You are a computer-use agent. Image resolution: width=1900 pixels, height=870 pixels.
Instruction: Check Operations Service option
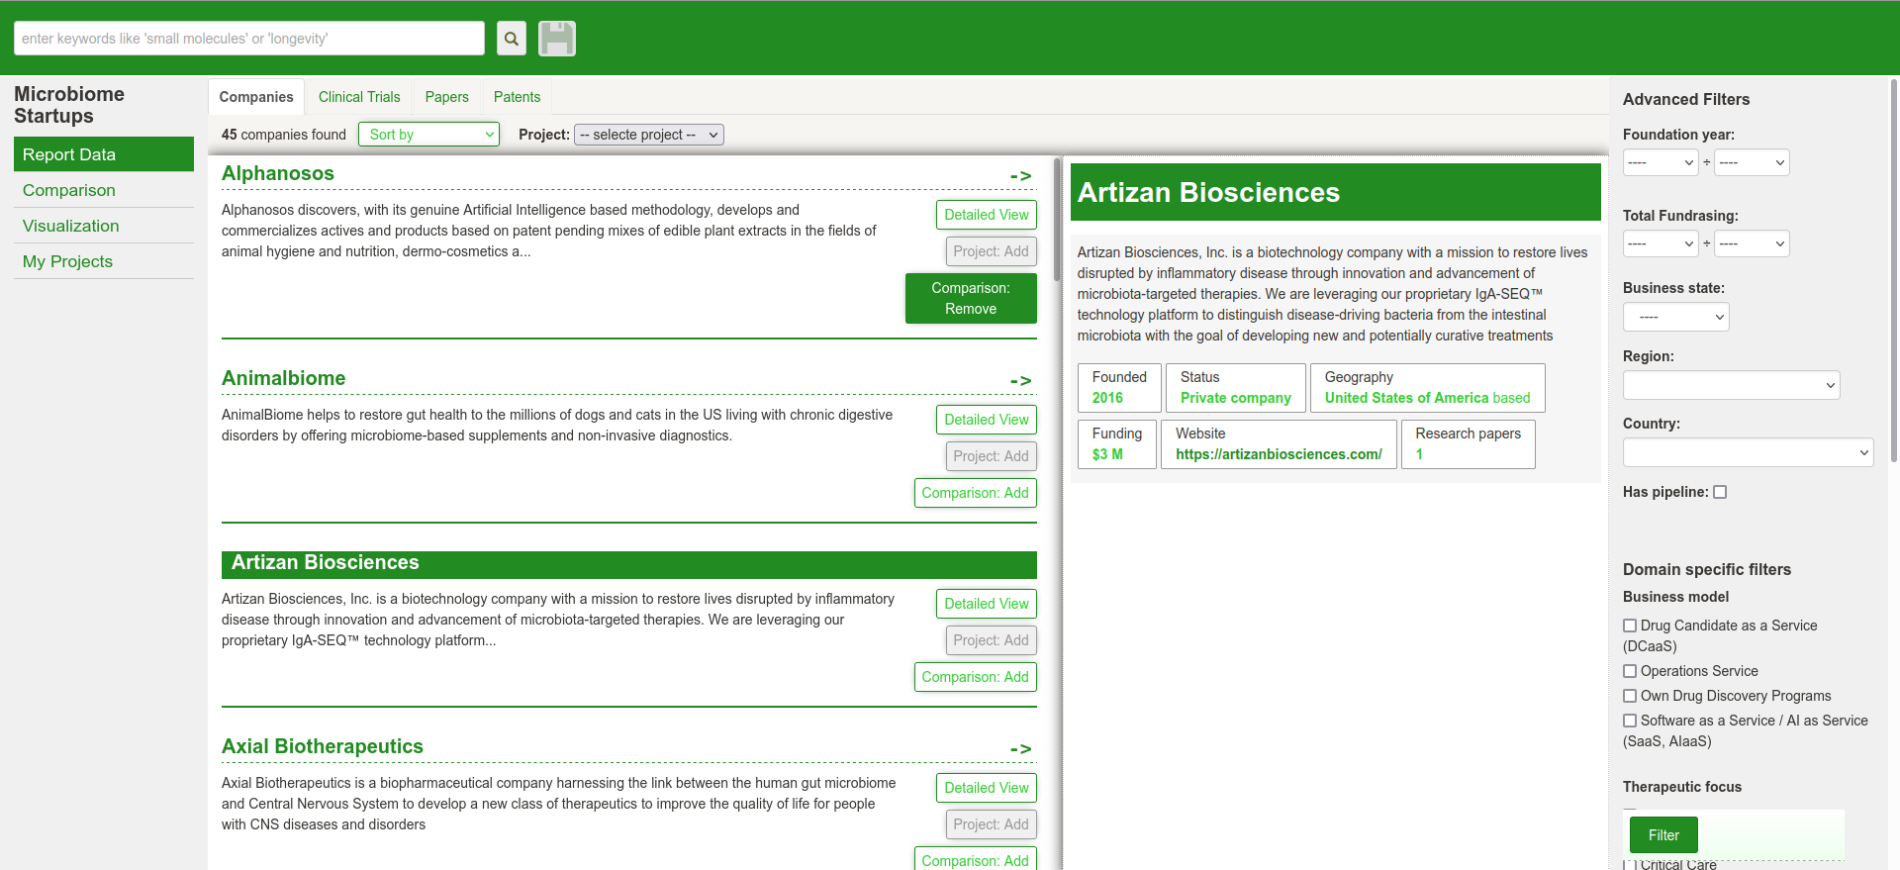click(x=1630, y=671)
